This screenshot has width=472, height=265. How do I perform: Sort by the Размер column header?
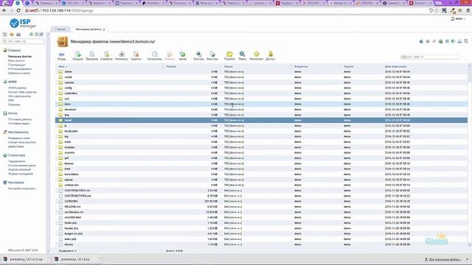point(170,66)
